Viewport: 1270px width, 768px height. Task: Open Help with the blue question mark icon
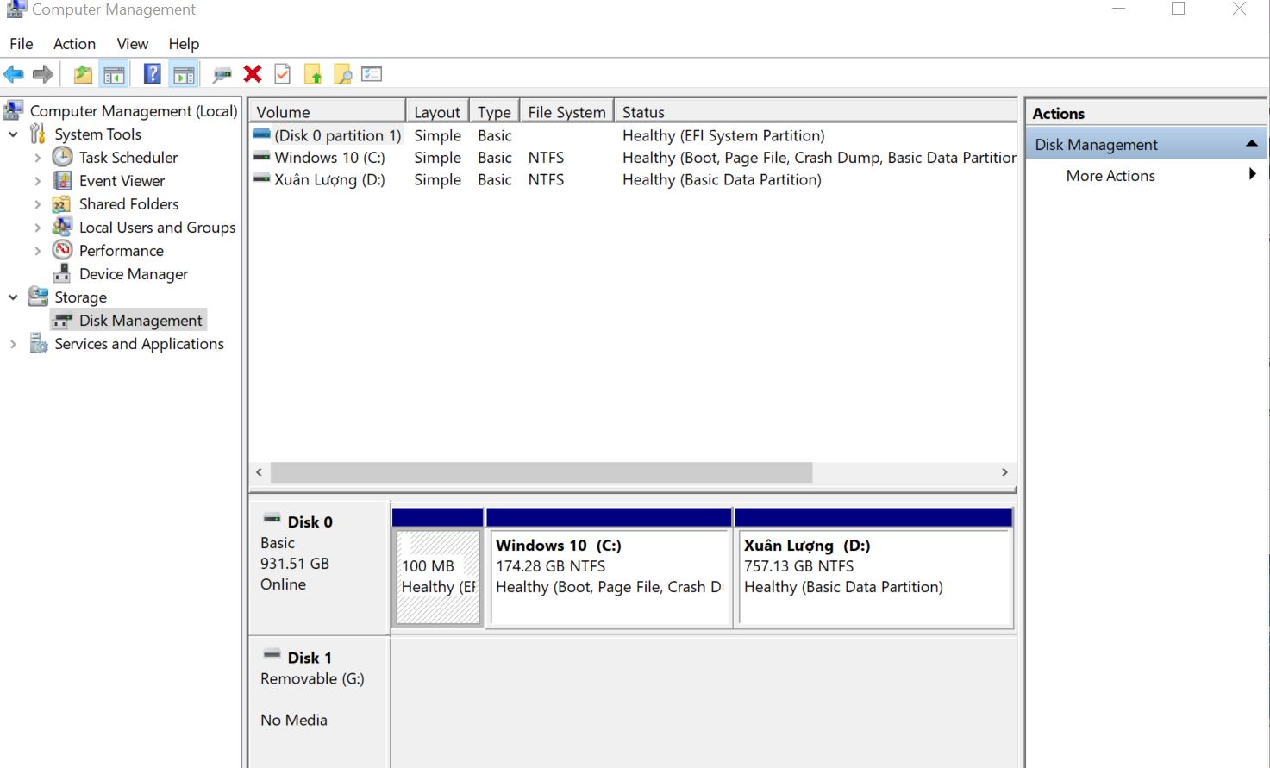152,75
